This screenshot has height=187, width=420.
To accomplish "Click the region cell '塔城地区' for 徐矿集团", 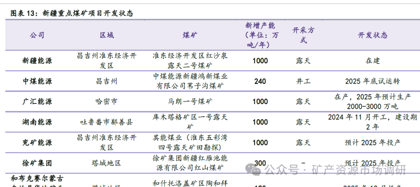I will pos(107,163).
